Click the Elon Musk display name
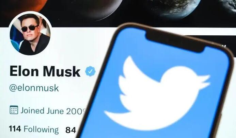Image resolution: width=236 pixels, height=138 pixels. click(x=45, y=71)
